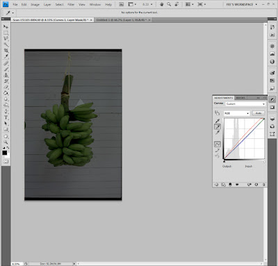The width and height of the screenshot is (278, 266).
Task: Click the vertical scrollbar of document window
Action: 265,142
